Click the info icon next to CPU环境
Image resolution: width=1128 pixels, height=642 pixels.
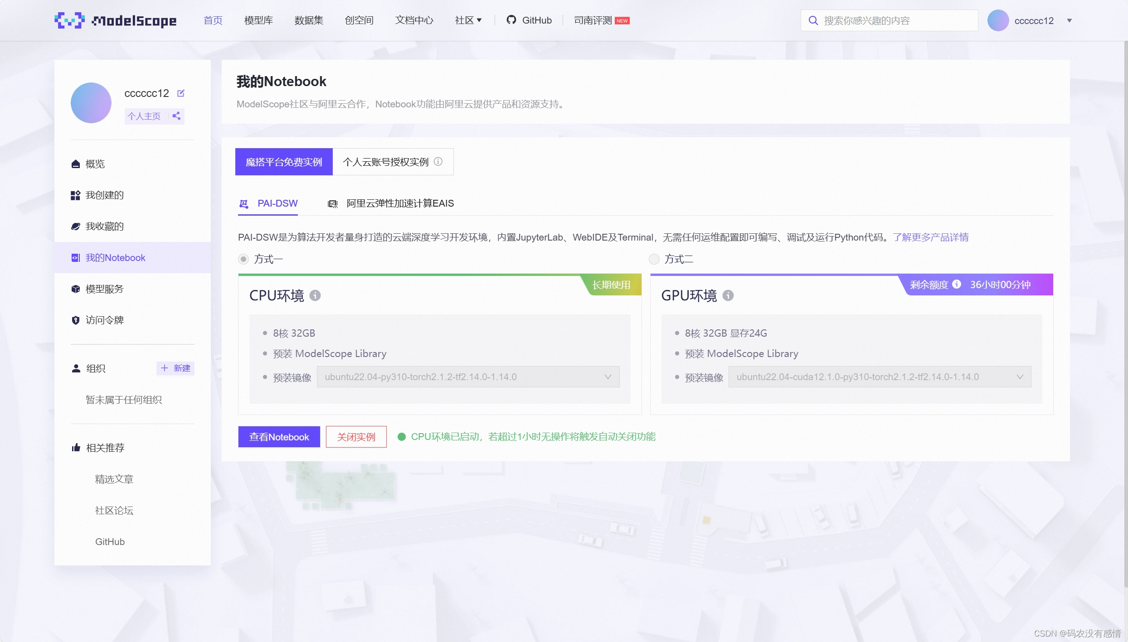[x=315, y=295]
